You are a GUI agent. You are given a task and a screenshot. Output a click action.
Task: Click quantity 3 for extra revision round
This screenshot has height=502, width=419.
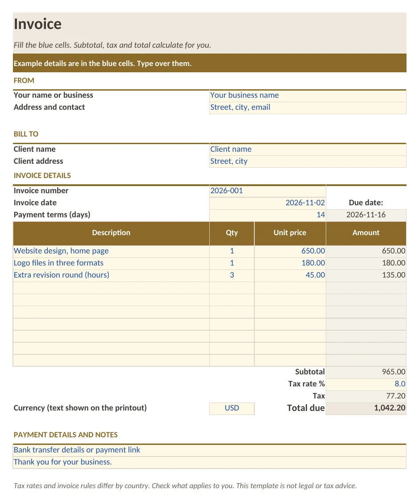232,275
